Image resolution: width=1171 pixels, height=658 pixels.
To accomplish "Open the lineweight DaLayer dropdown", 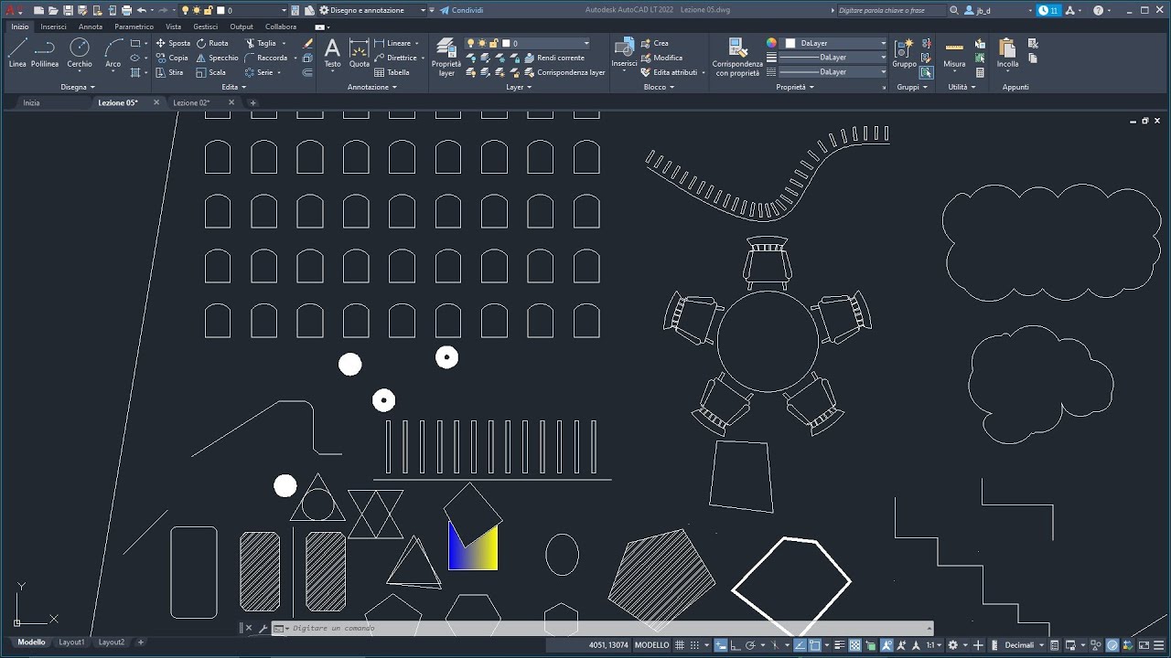I will click(x=833, y=58).
